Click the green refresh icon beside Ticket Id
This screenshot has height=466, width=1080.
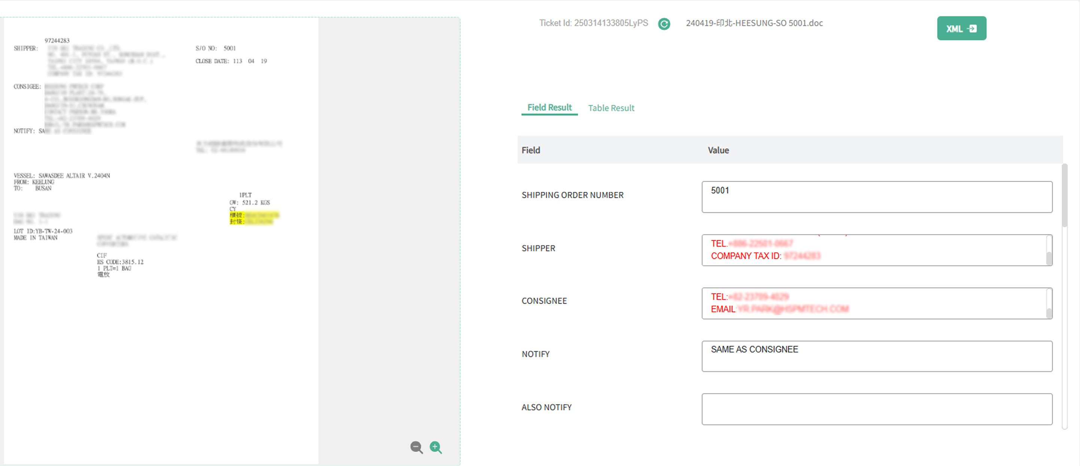click(x=664, y=24)
